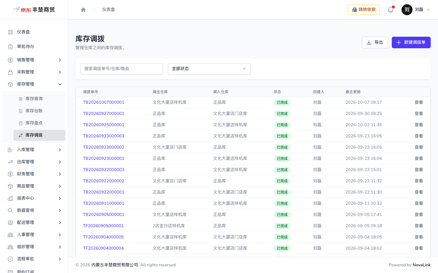
Task: Click the 数据查询 magnifier icon
Action: coord(10,211)
